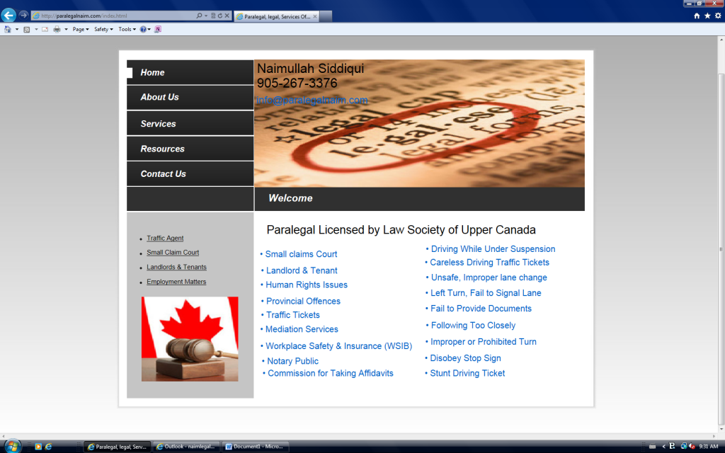Click the info@paralegalnaim.com email link
The height and width of the screenshot is (453, 725).
[x=312, y=101]
